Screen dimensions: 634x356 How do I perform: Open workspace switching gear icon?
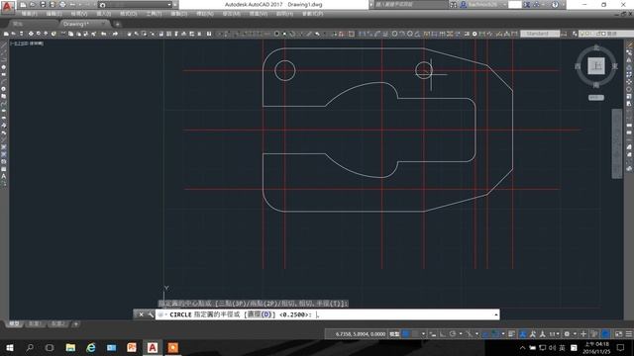568,334
